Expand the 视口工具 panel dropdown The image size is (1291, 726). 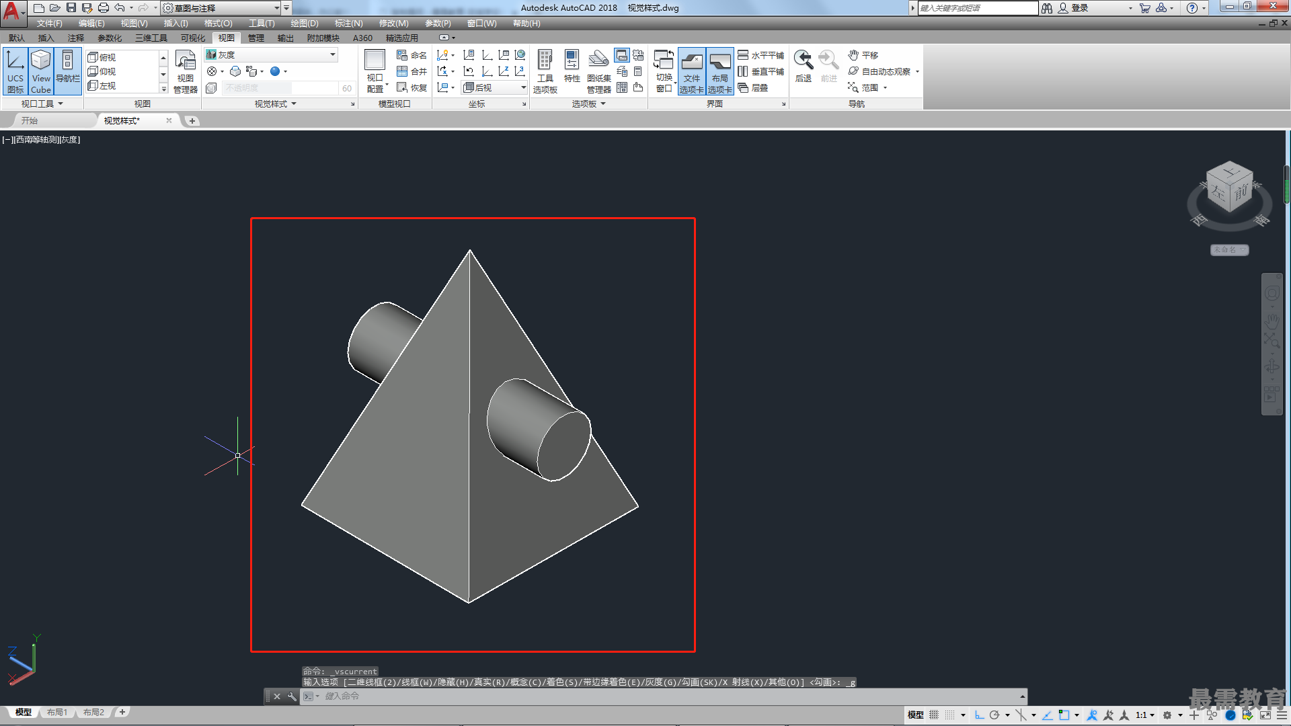coord(42,104)
